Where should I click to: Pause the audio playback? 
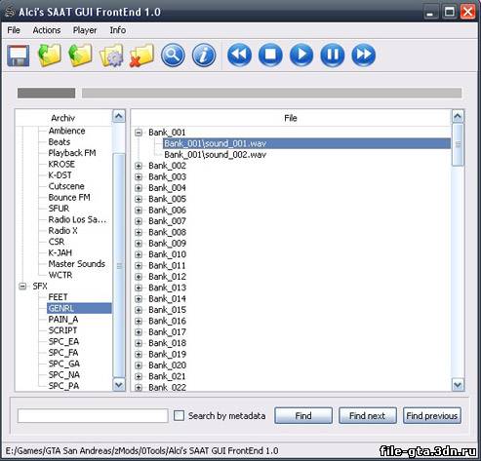click(333, 55)
